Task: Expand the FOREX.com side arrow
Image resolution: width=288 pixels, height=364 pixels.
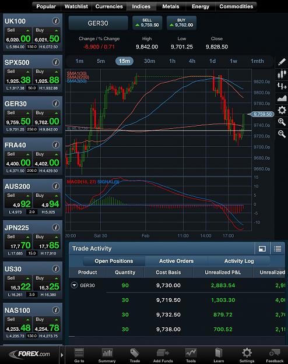Action: (62, 355)
